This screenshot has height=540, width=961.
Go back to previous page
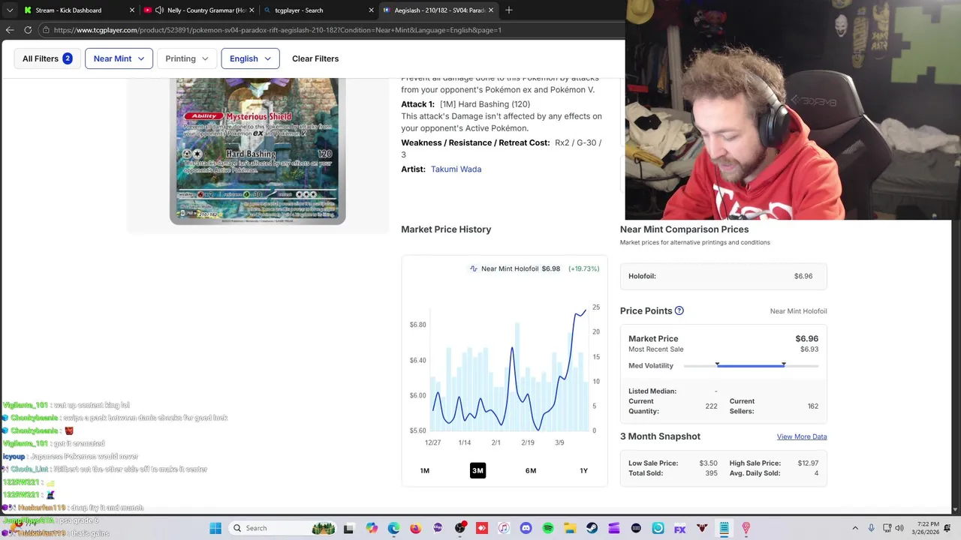[x=10, y=30]
